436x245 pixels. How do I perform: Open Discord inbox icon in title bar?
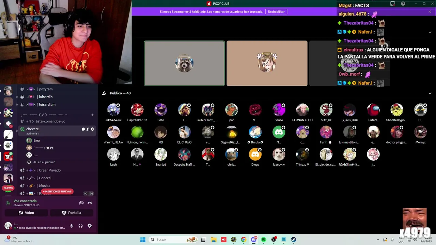point(393,4)
